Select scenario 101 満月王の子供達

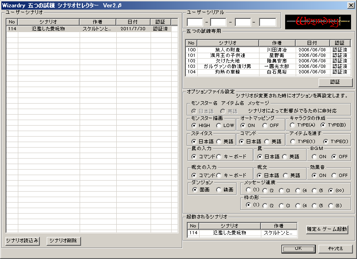(x=268, y=55)
